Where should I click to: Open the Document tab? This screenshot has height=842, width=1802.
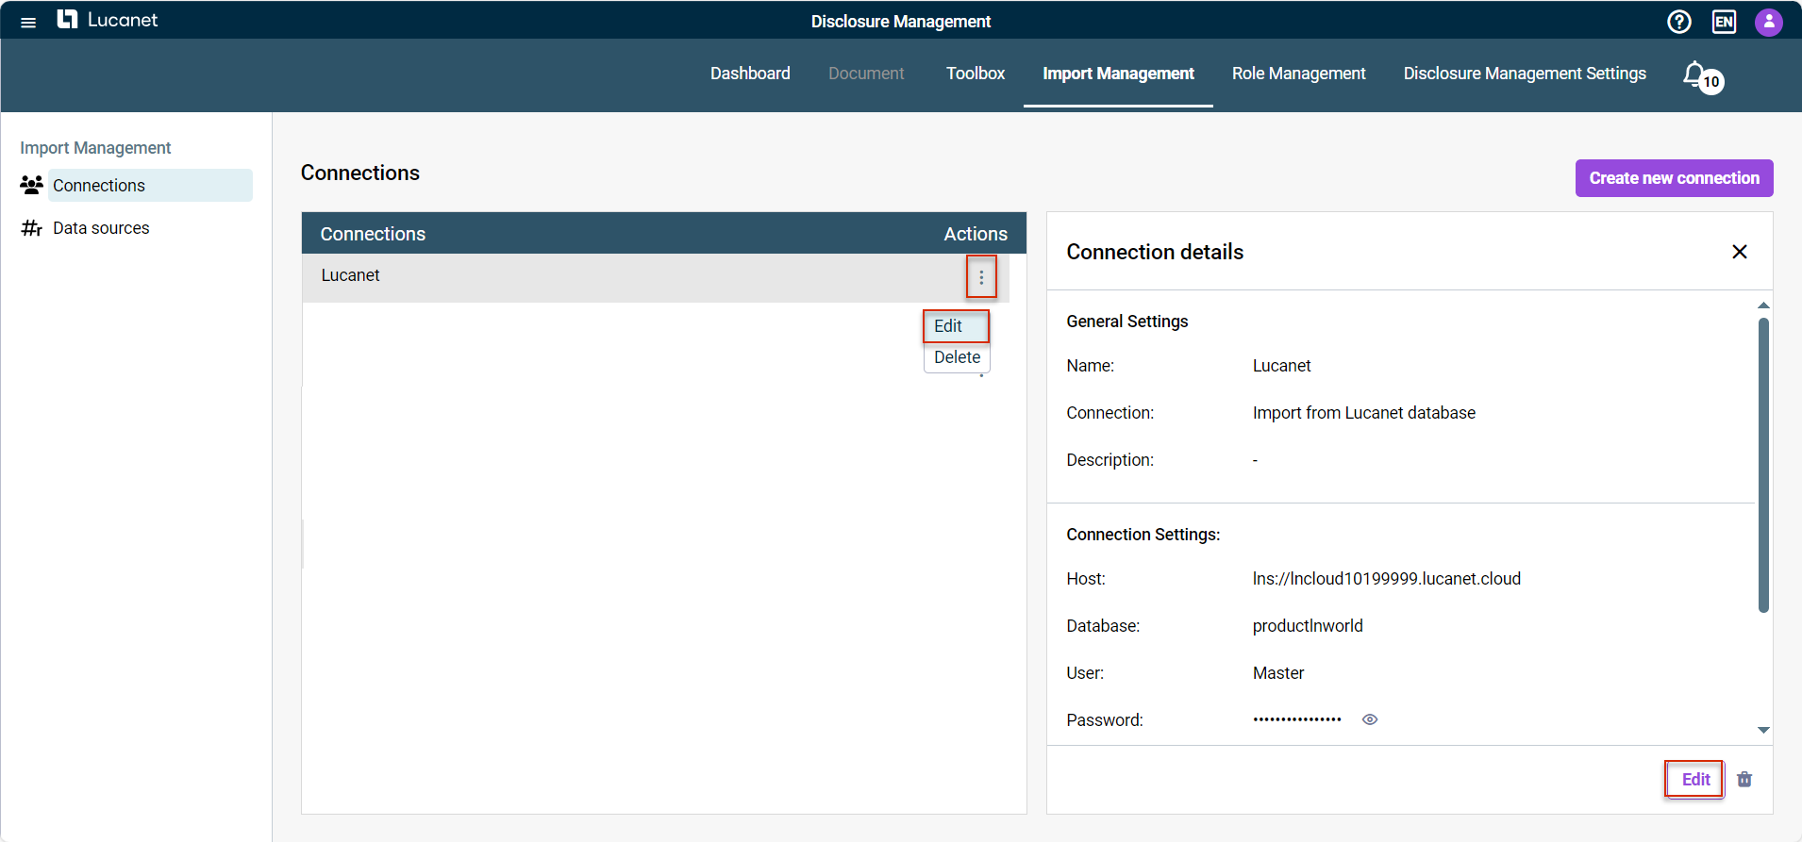[x=866, y=74]
